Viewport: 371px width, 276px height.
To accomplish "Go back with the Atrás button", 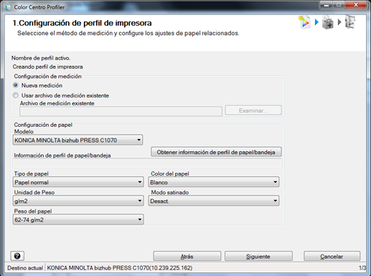I will click(x=187, y=256).
